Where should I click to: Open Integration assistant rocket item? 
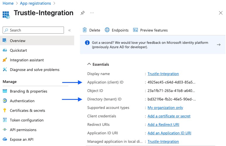click(x=27, y=60)
